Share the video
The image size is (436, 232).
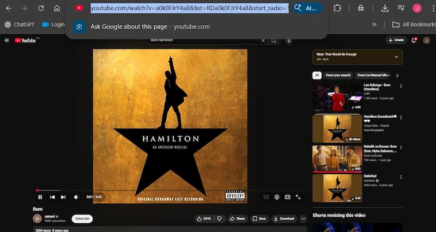(x=237, y=219)
